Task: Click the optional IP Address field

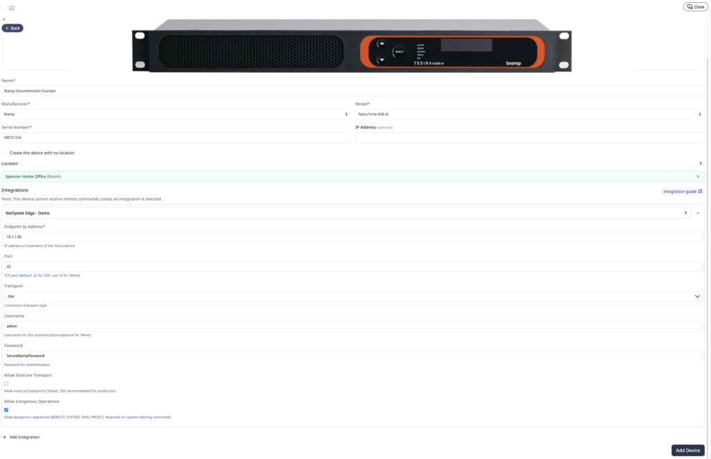Action: (530, 137)
